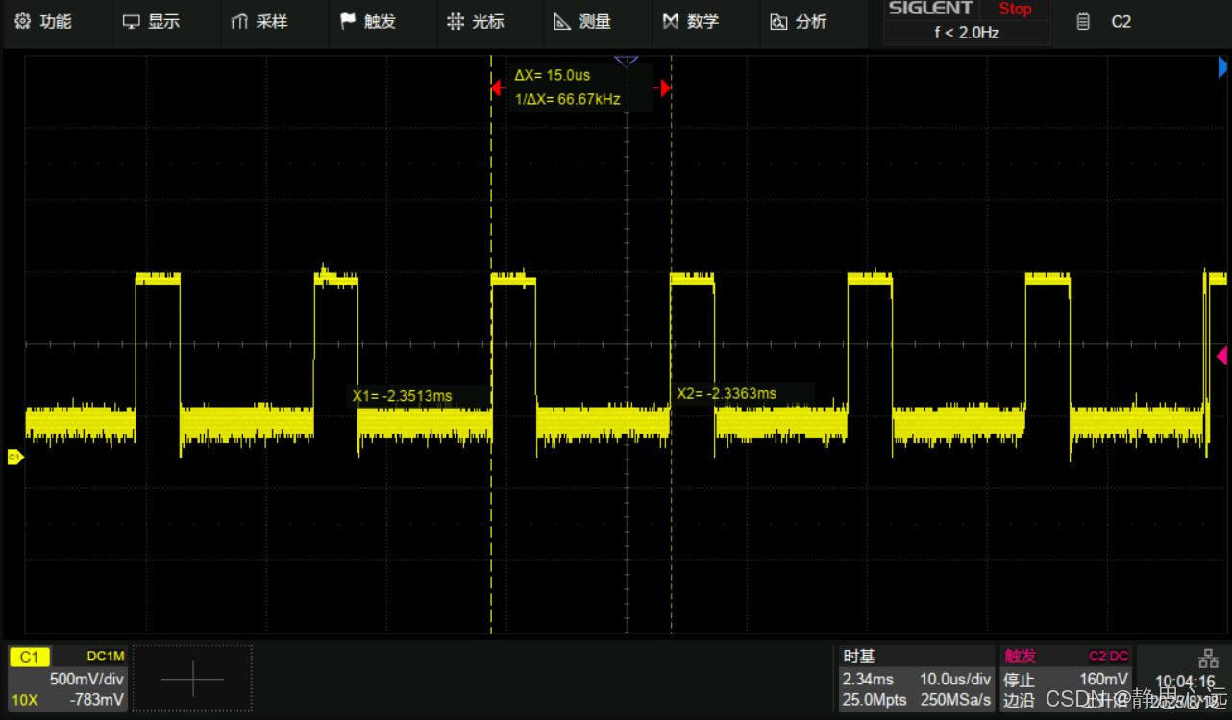Click the f < 2.0Hz frequency counter readout
This screenshot has width=1232, height=720.
(x=967, y=33)
